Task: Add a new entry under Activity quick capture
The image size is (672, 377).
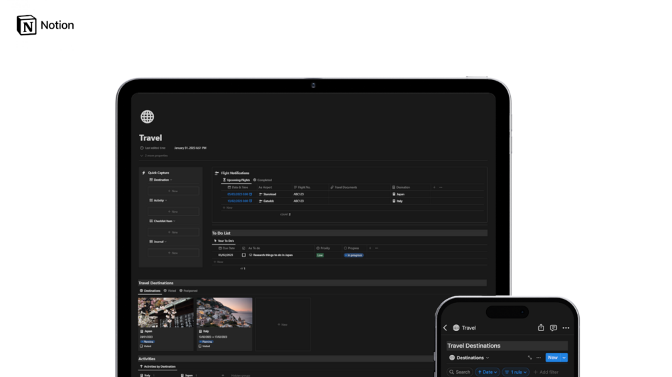Action: 173,212
